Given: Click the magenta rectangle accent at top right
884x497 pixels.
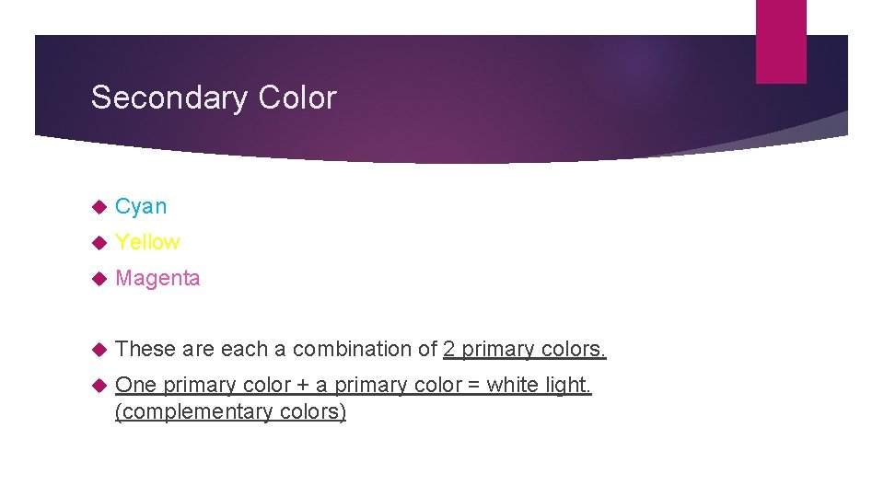Looking at the screenshot, I should 781,41.
